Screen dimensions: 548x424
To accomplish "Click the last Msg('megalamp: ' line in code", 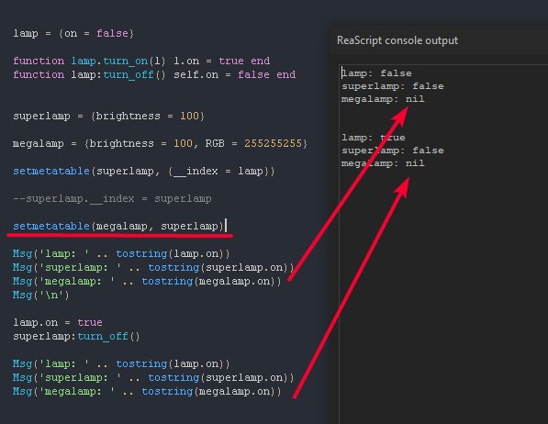I will (x=147, y=392).
